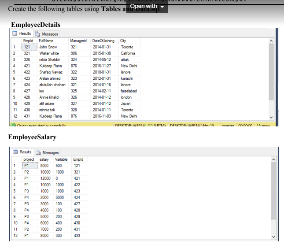Select city cell 'California'

129,53
